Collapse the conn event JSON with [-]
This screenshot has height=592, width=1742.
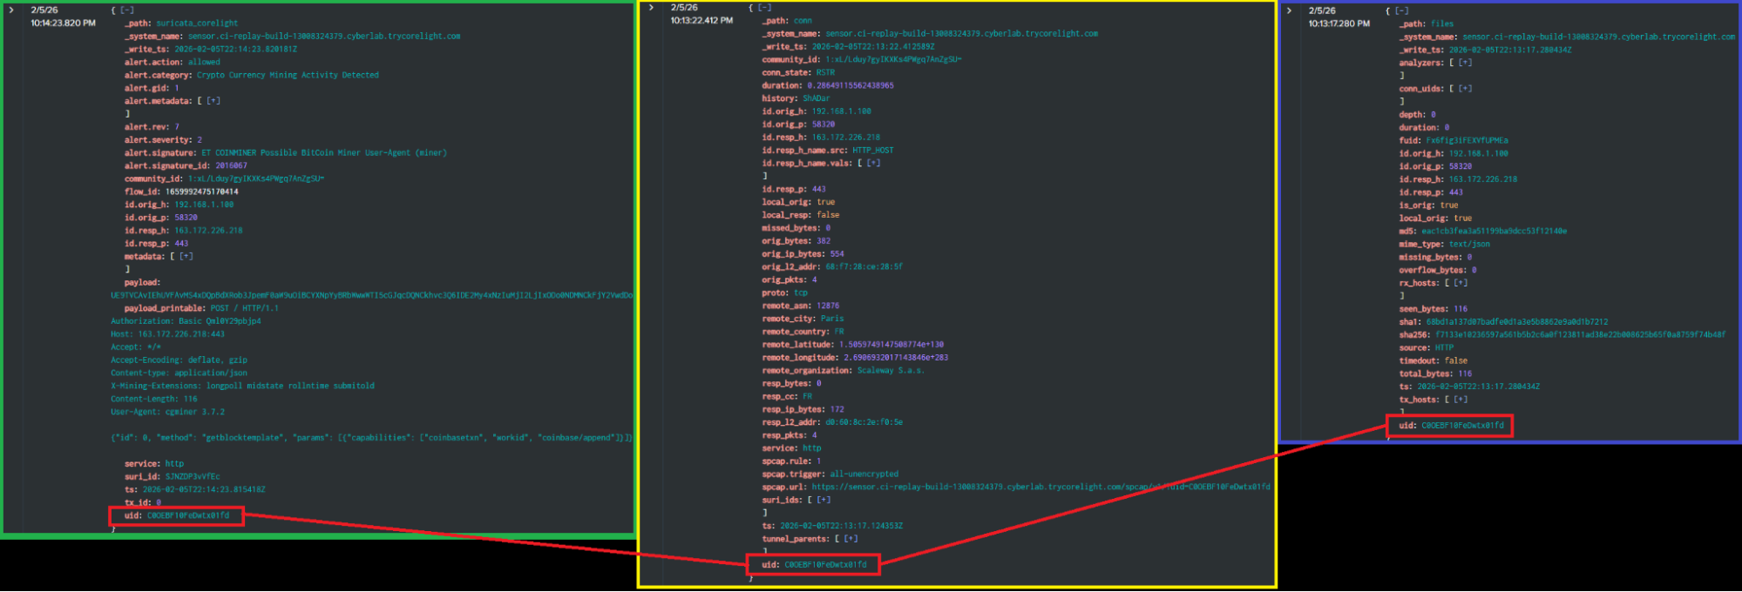pos(764,8)
